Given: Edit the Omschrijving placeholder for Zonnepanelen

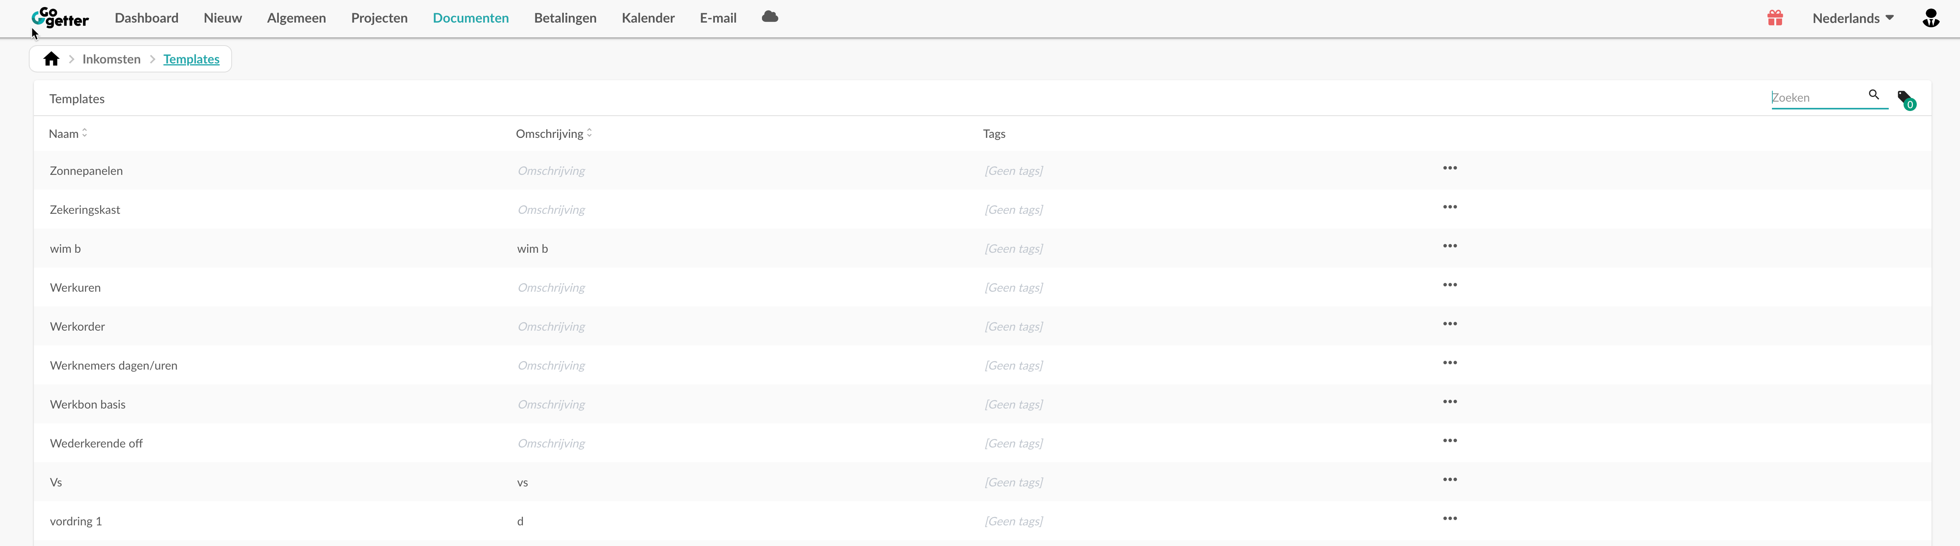Looking at the screenshot, I should 552,171.
